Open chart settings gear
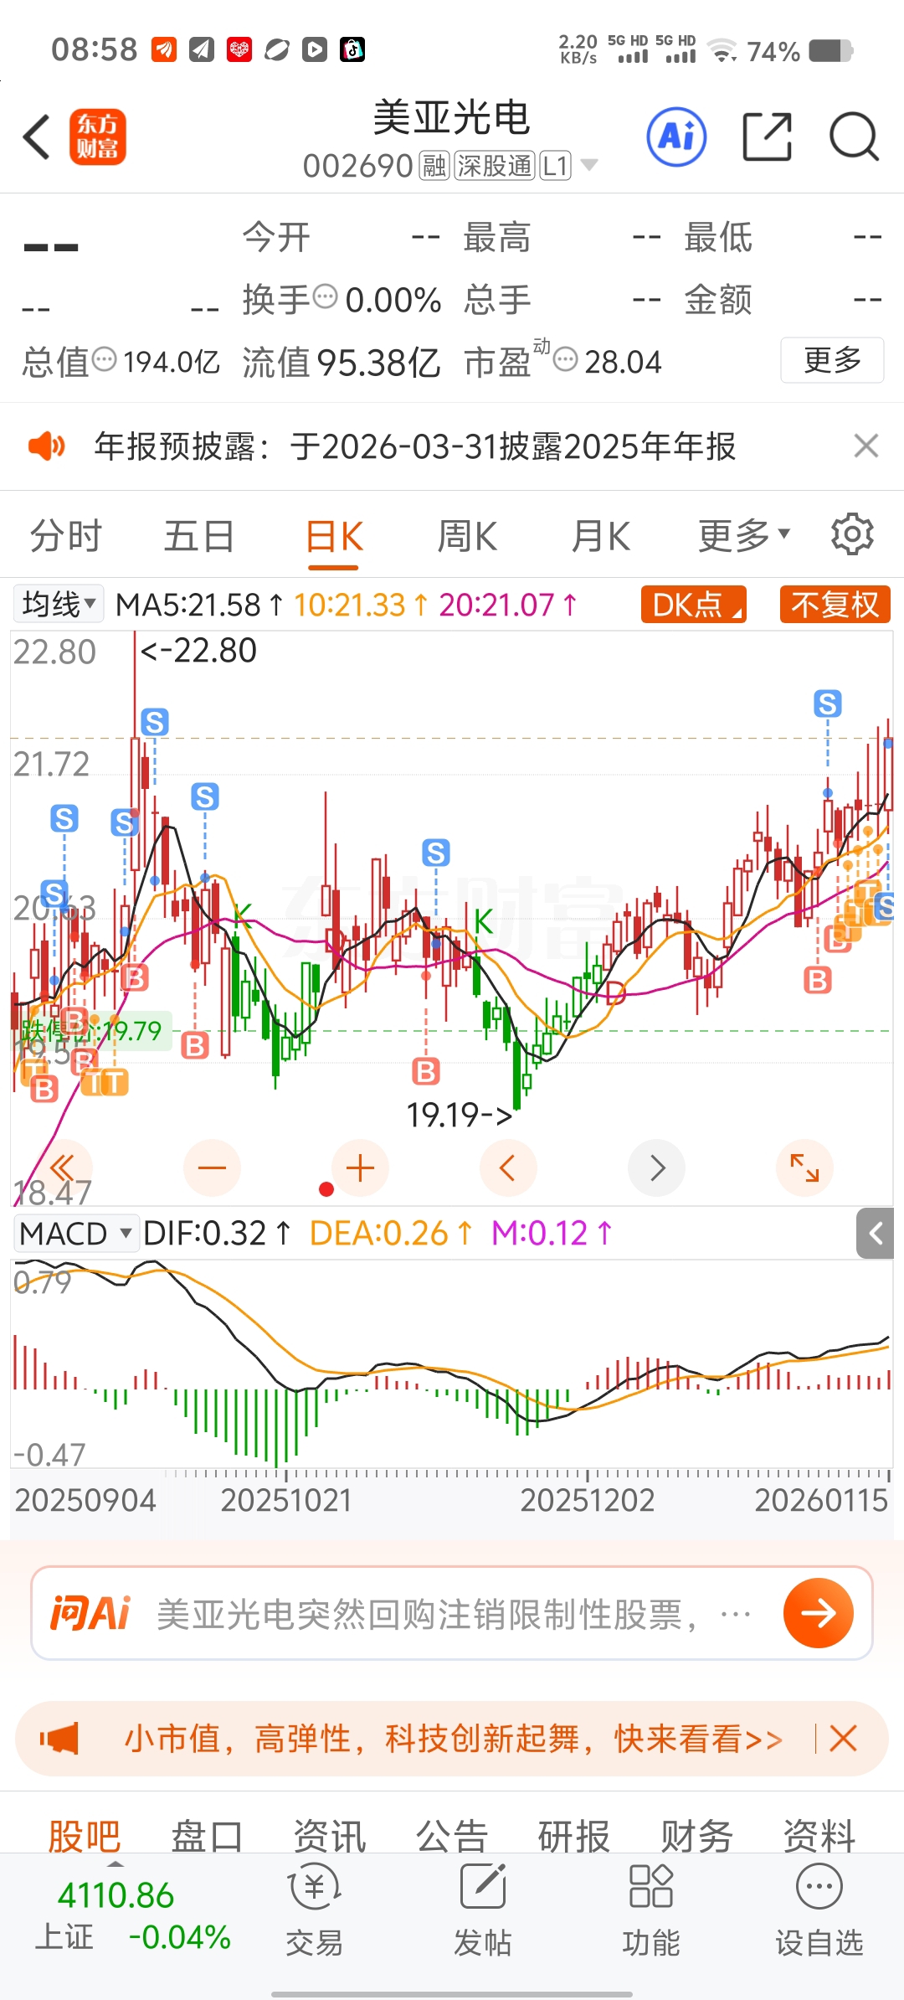This screenshot has height=2000, width=904. (852, 534)
